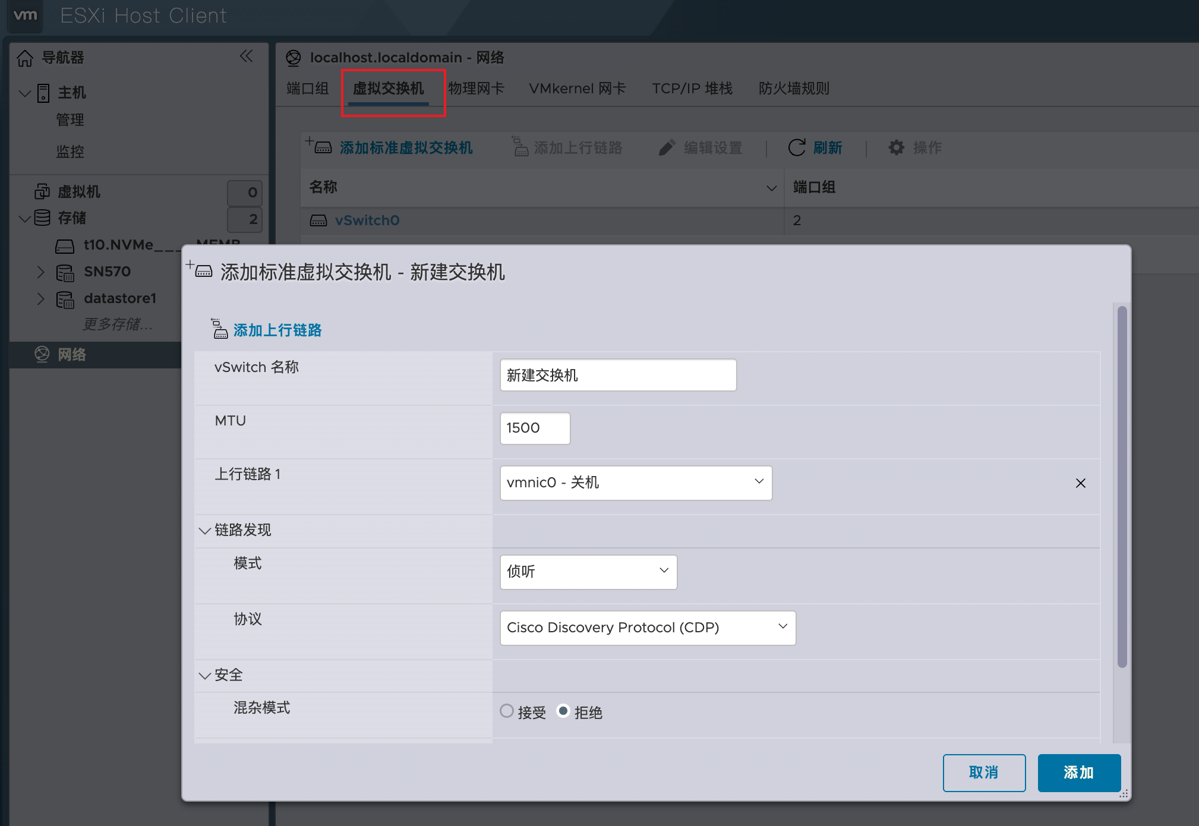This screenshot has height=826, width=1199.
Task: Switch to the 物理网卡 tab
Action: click(476, 89)
